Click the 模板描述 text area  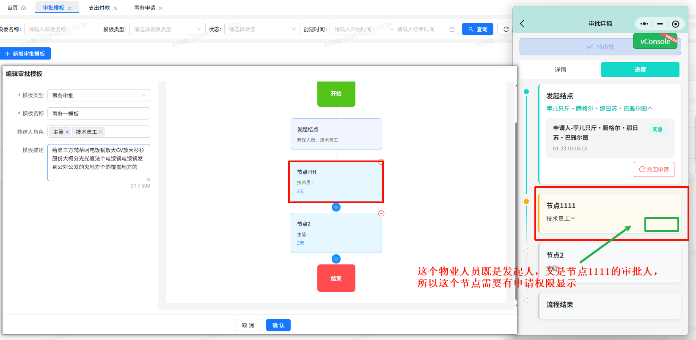tap(99, 163)
